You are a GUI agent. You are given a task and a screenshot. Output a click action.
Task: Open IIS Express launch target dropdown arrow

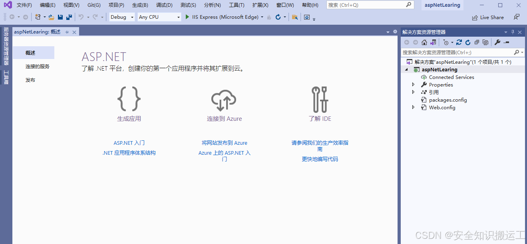click(262, 17)
